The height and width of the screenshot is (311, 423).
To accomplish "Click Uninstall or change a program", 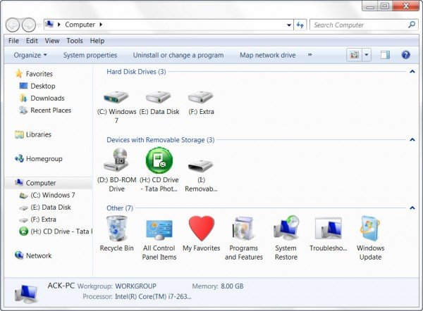I will [x=178, y=55].
